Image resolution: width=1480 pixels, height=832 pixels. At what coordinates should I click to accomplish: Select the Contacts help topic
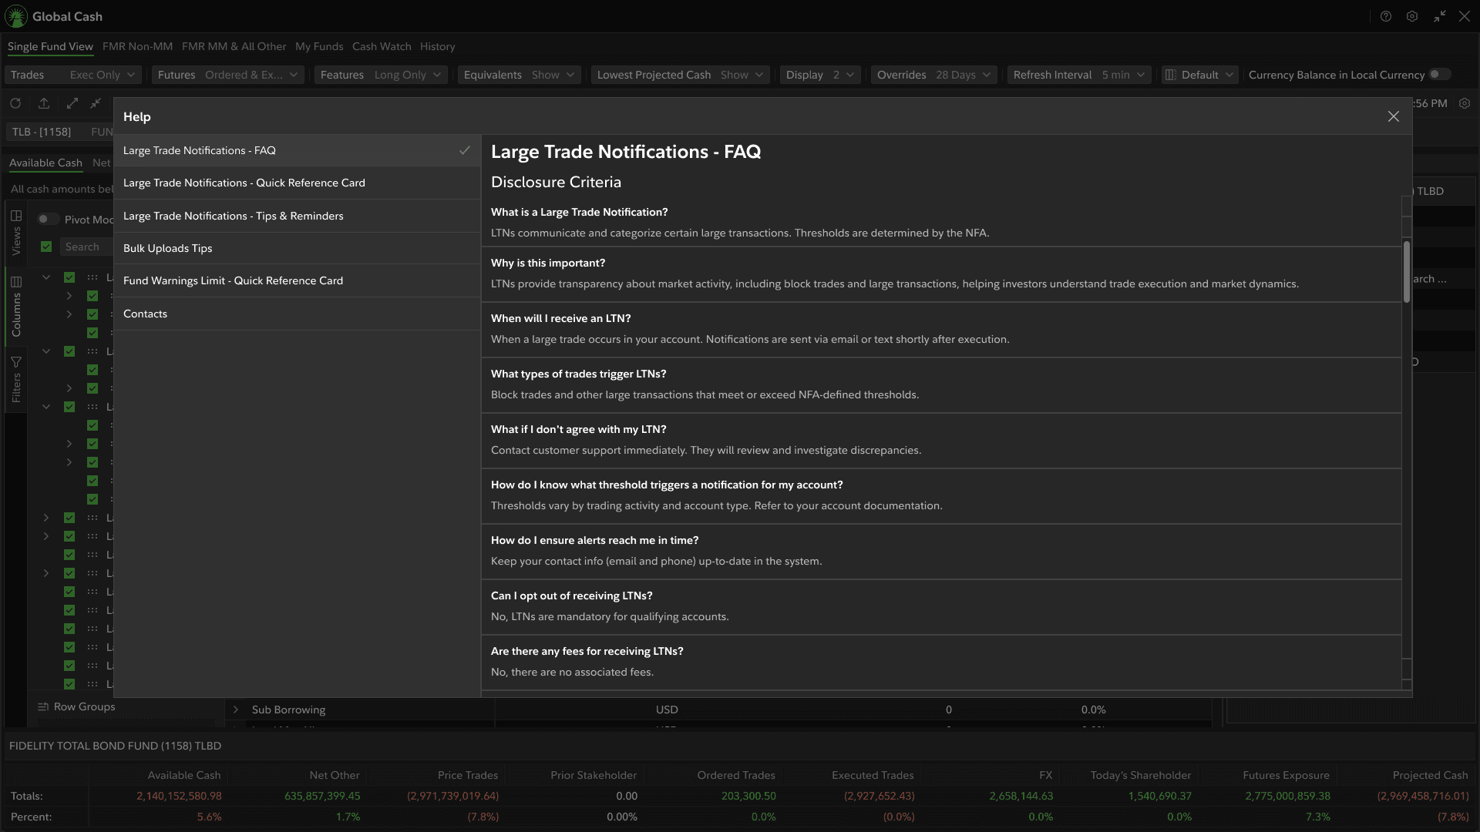145,314
